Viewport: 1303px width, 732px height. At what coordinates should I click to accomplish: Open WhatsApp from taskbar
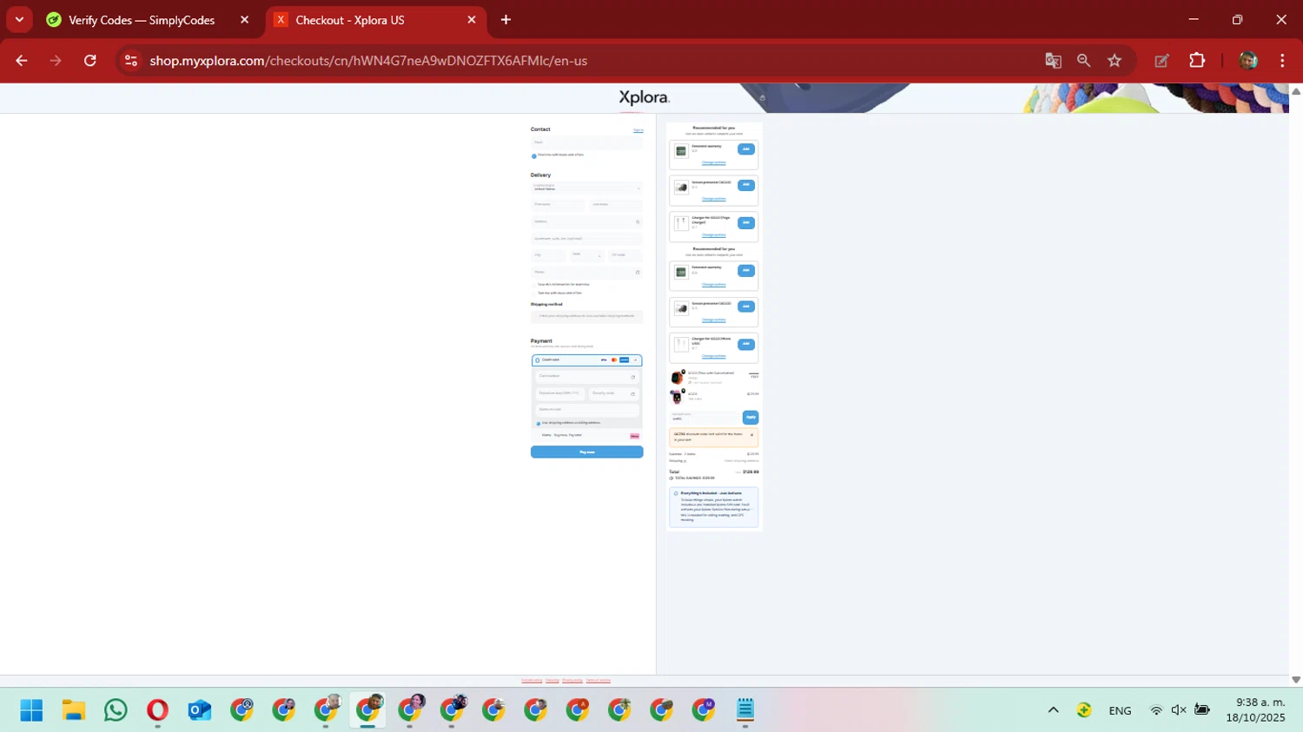point(115,710)
